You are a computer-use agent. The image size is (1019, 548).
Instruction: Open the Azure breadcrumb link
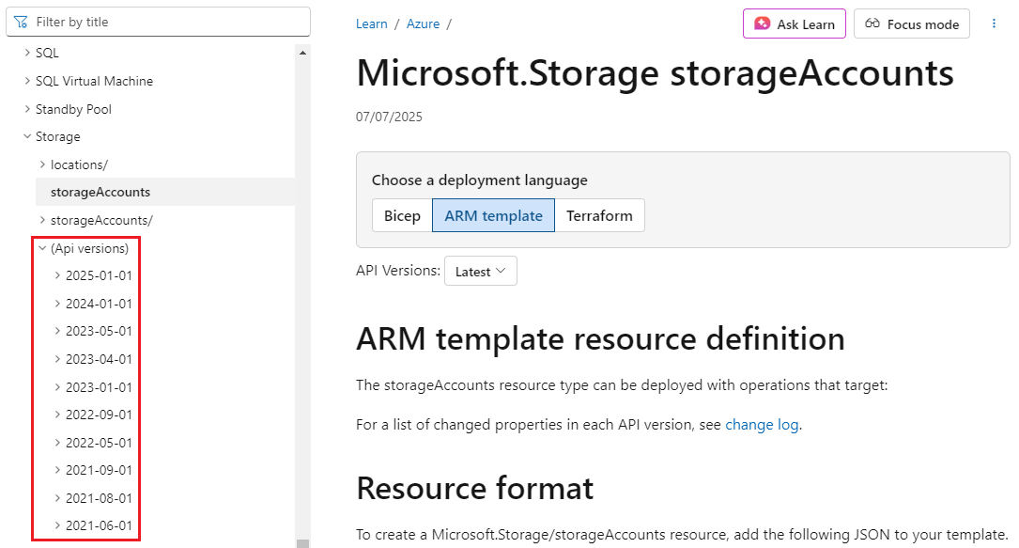[423, 23]
